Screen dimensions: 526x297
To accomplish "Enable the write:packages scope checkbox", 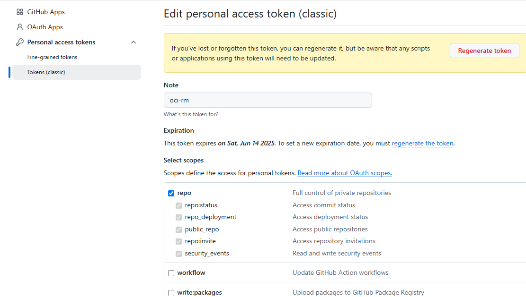I will point(171,293).
